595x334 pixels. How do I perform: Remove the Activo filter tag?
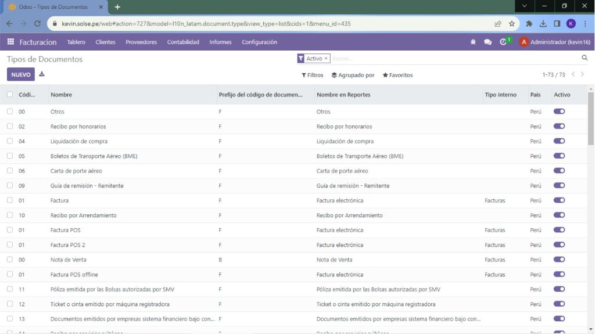pos(326,59)
